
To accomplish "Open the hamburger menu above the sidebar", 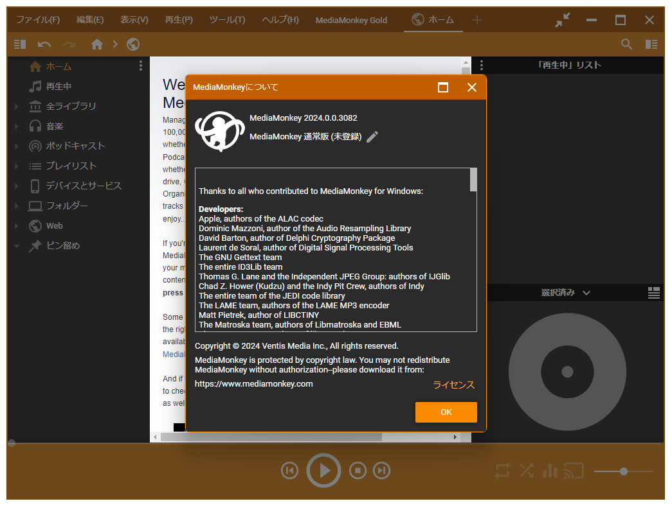I will (20, 44).
